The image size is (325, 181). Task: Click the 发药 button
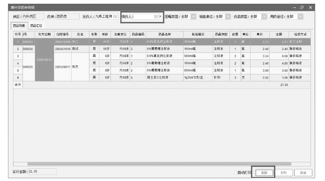(264, 173)
